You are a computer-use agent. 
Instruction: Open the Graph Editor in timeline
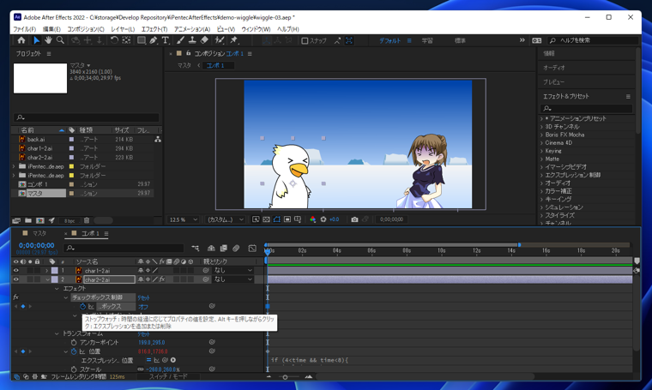point(252,248)
